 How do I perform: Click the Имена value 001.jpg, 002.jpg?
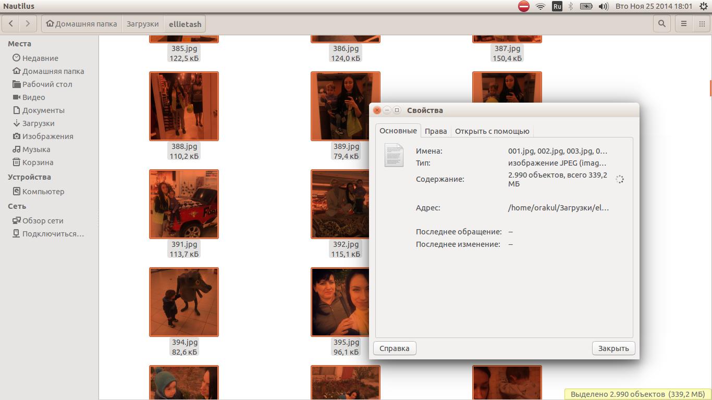[x=558, y=151]
